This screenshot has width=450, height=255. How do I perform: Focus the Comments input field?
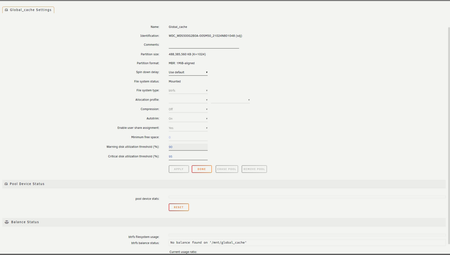(204, 45)
